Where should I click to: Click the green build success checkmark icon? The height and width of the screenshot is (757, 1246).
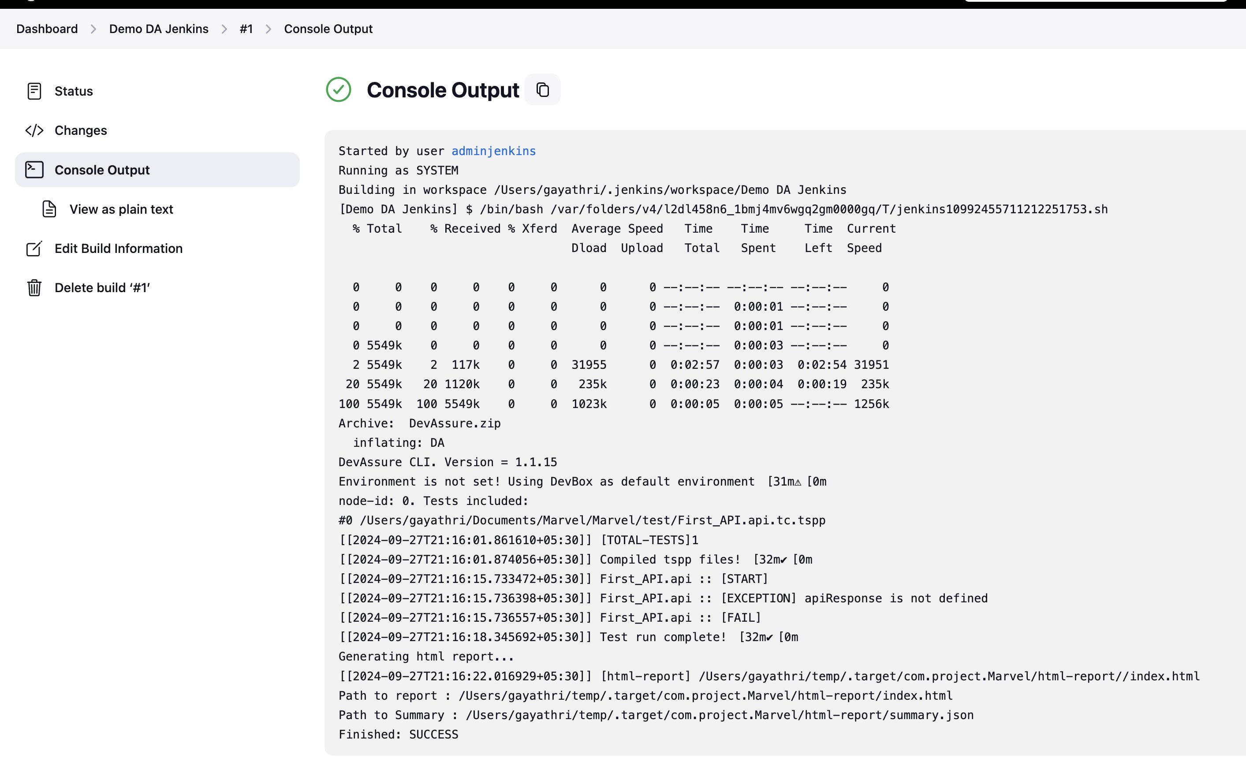click(338, 90)
